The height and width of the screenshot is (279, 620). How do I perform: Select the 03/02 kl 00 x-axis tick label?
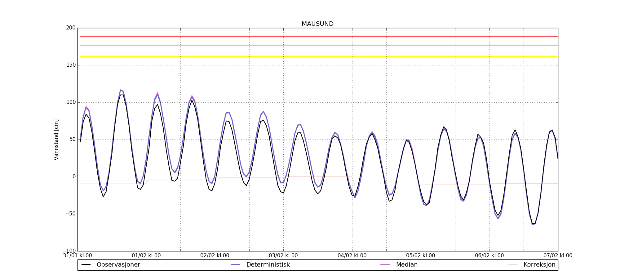point(283,256)
